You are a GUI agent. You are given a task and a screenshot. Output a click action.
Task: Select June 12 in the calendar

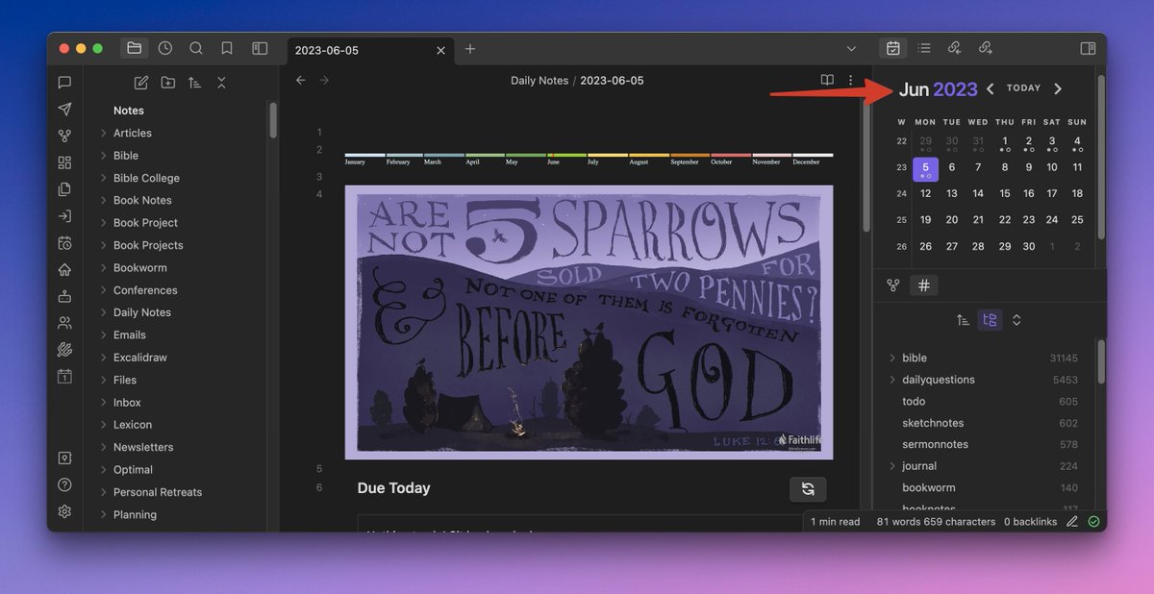click(x=925, y=193)
